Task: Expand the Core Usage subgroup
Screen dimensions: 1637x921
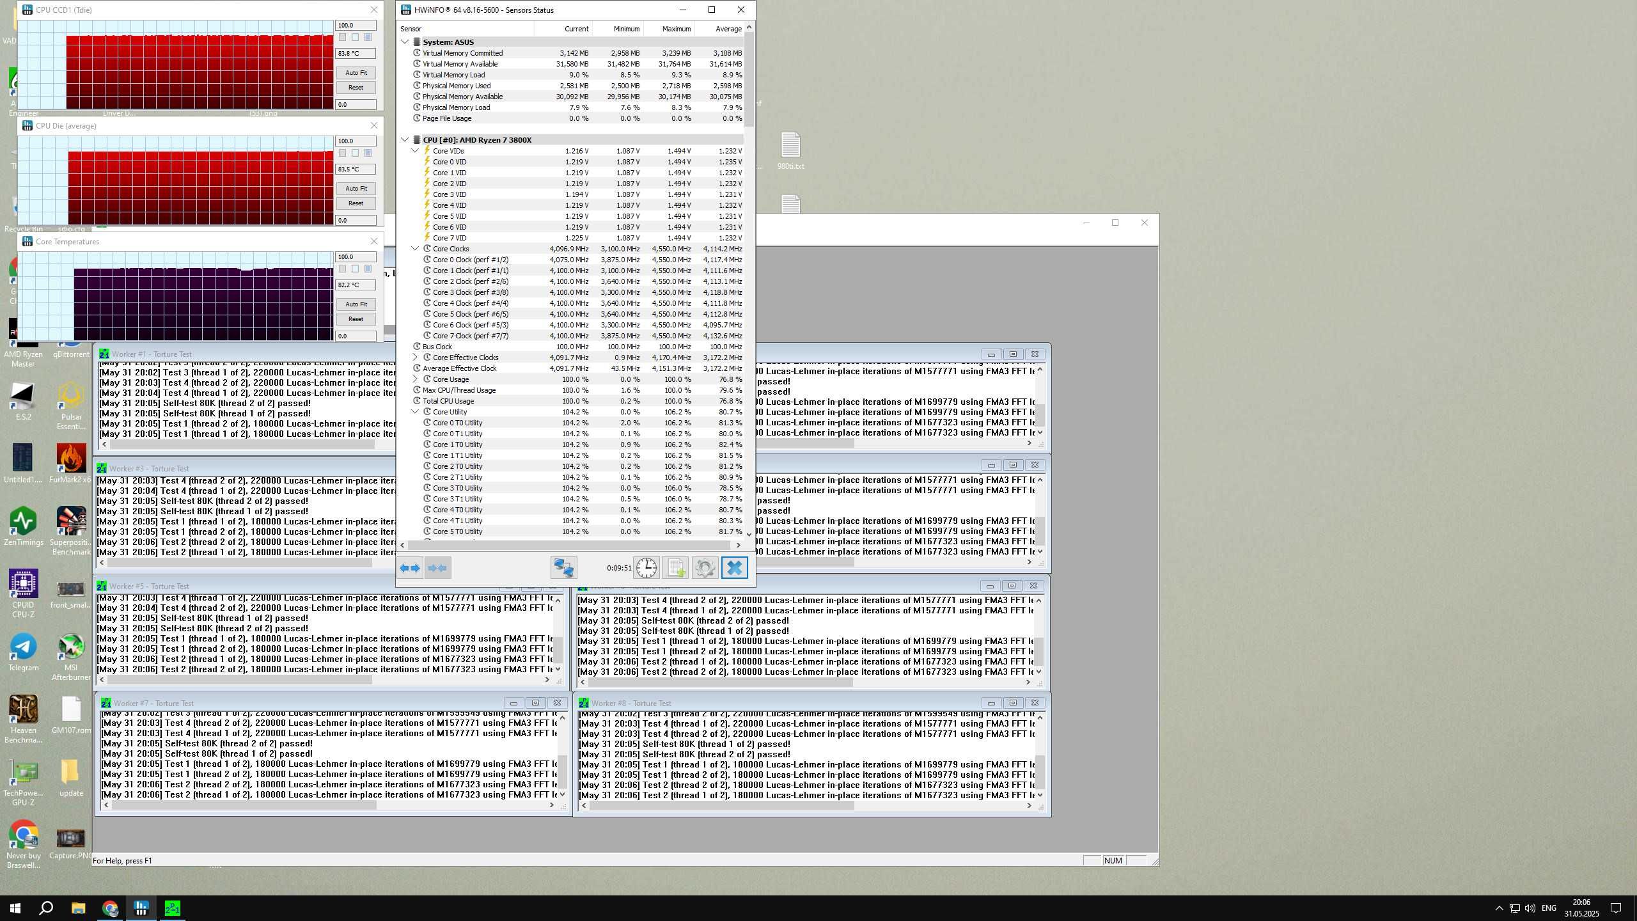Action: point(415,379)
